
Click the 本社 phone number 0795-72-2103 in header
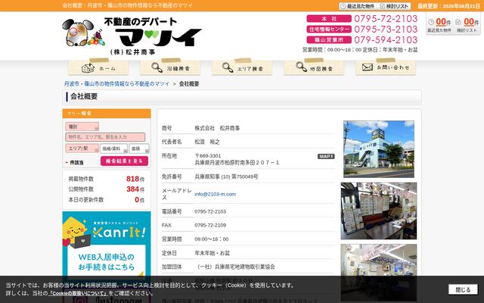386,19
